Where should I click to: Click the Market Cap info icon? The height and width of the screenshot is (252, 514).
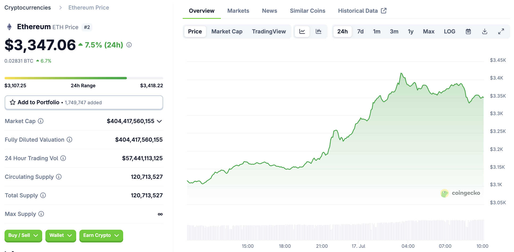coord(41,121)
